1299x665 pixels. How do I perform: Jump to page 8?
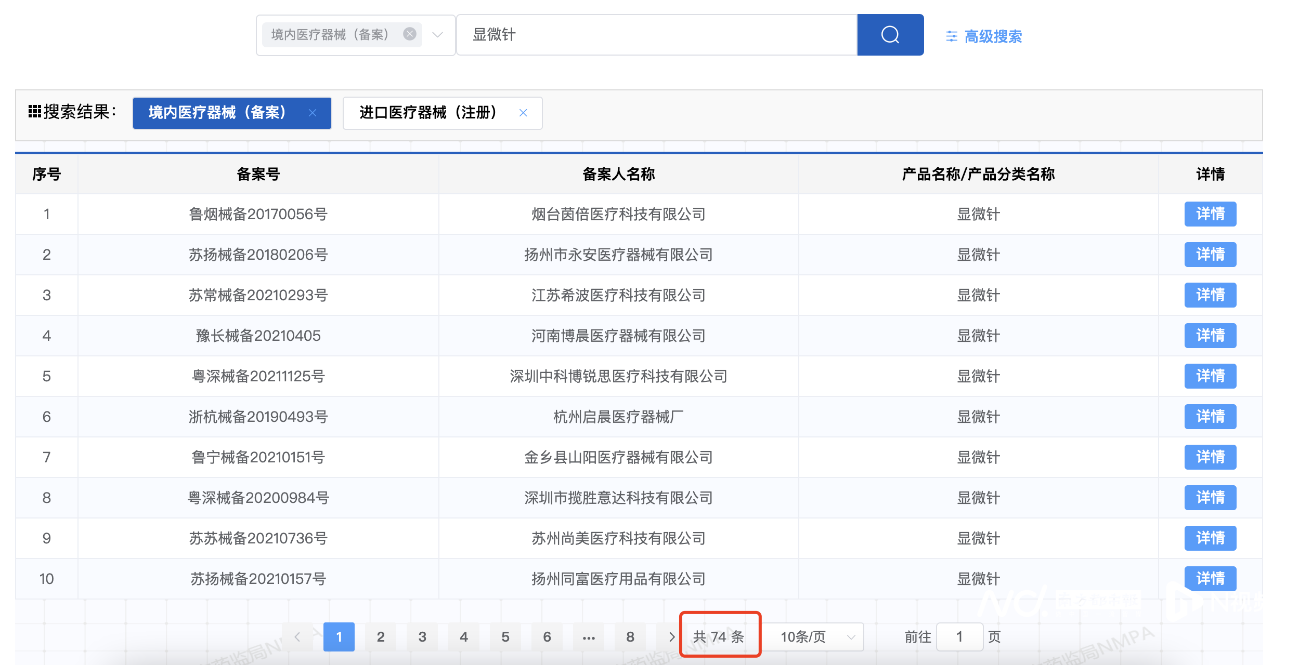coord(630,636)
